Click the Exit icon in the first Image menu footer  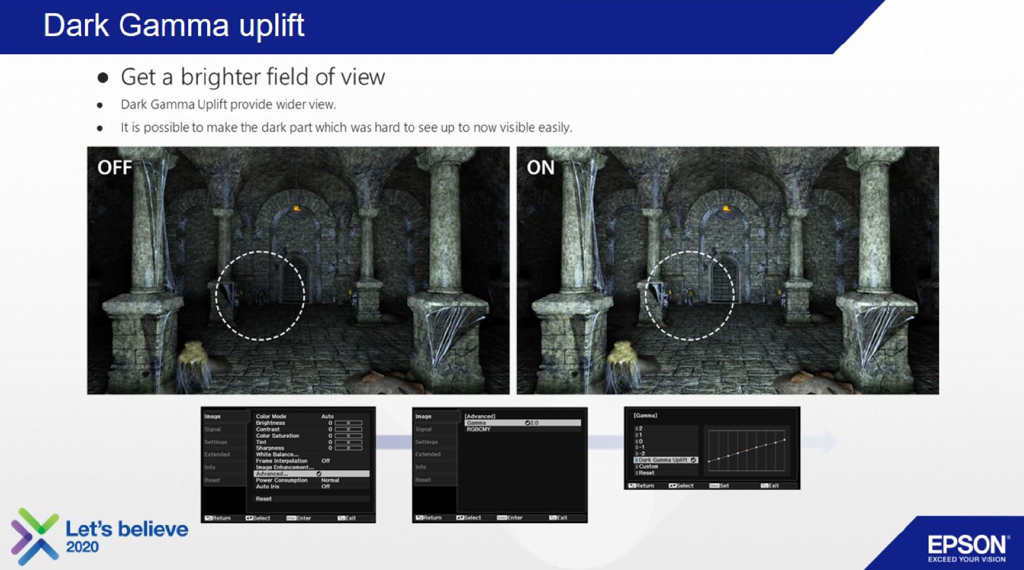[x=341, y=518]
